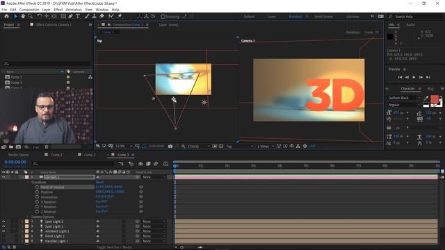The image size is (445, 250).
Task: Open Spot Light 2 parent dropdown
Action: point(154,222)
